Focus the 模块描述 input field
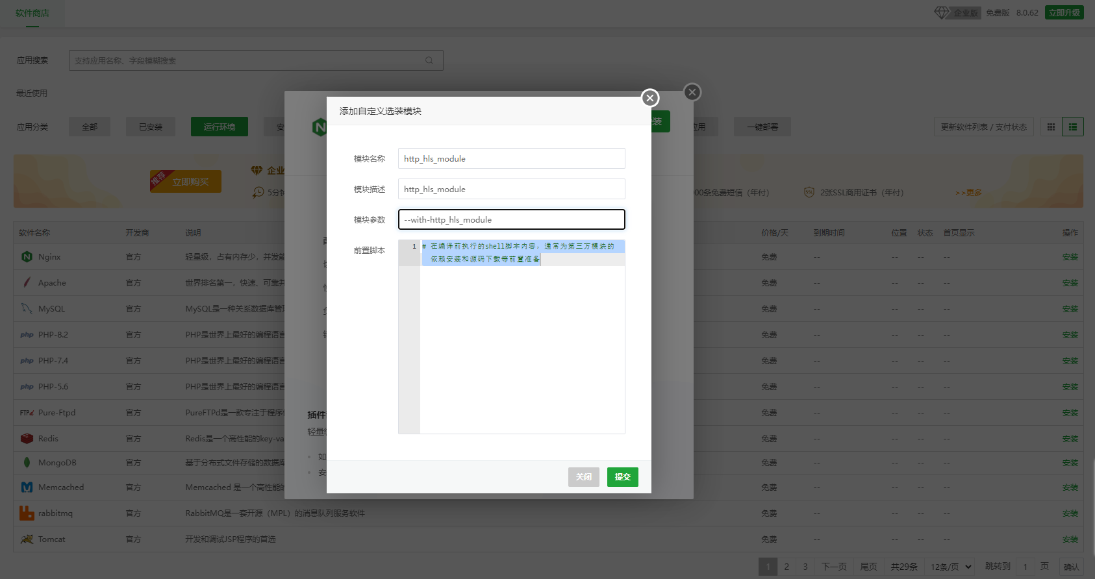The width and height of the screenshot is (1095, 579). click(512, 189)
